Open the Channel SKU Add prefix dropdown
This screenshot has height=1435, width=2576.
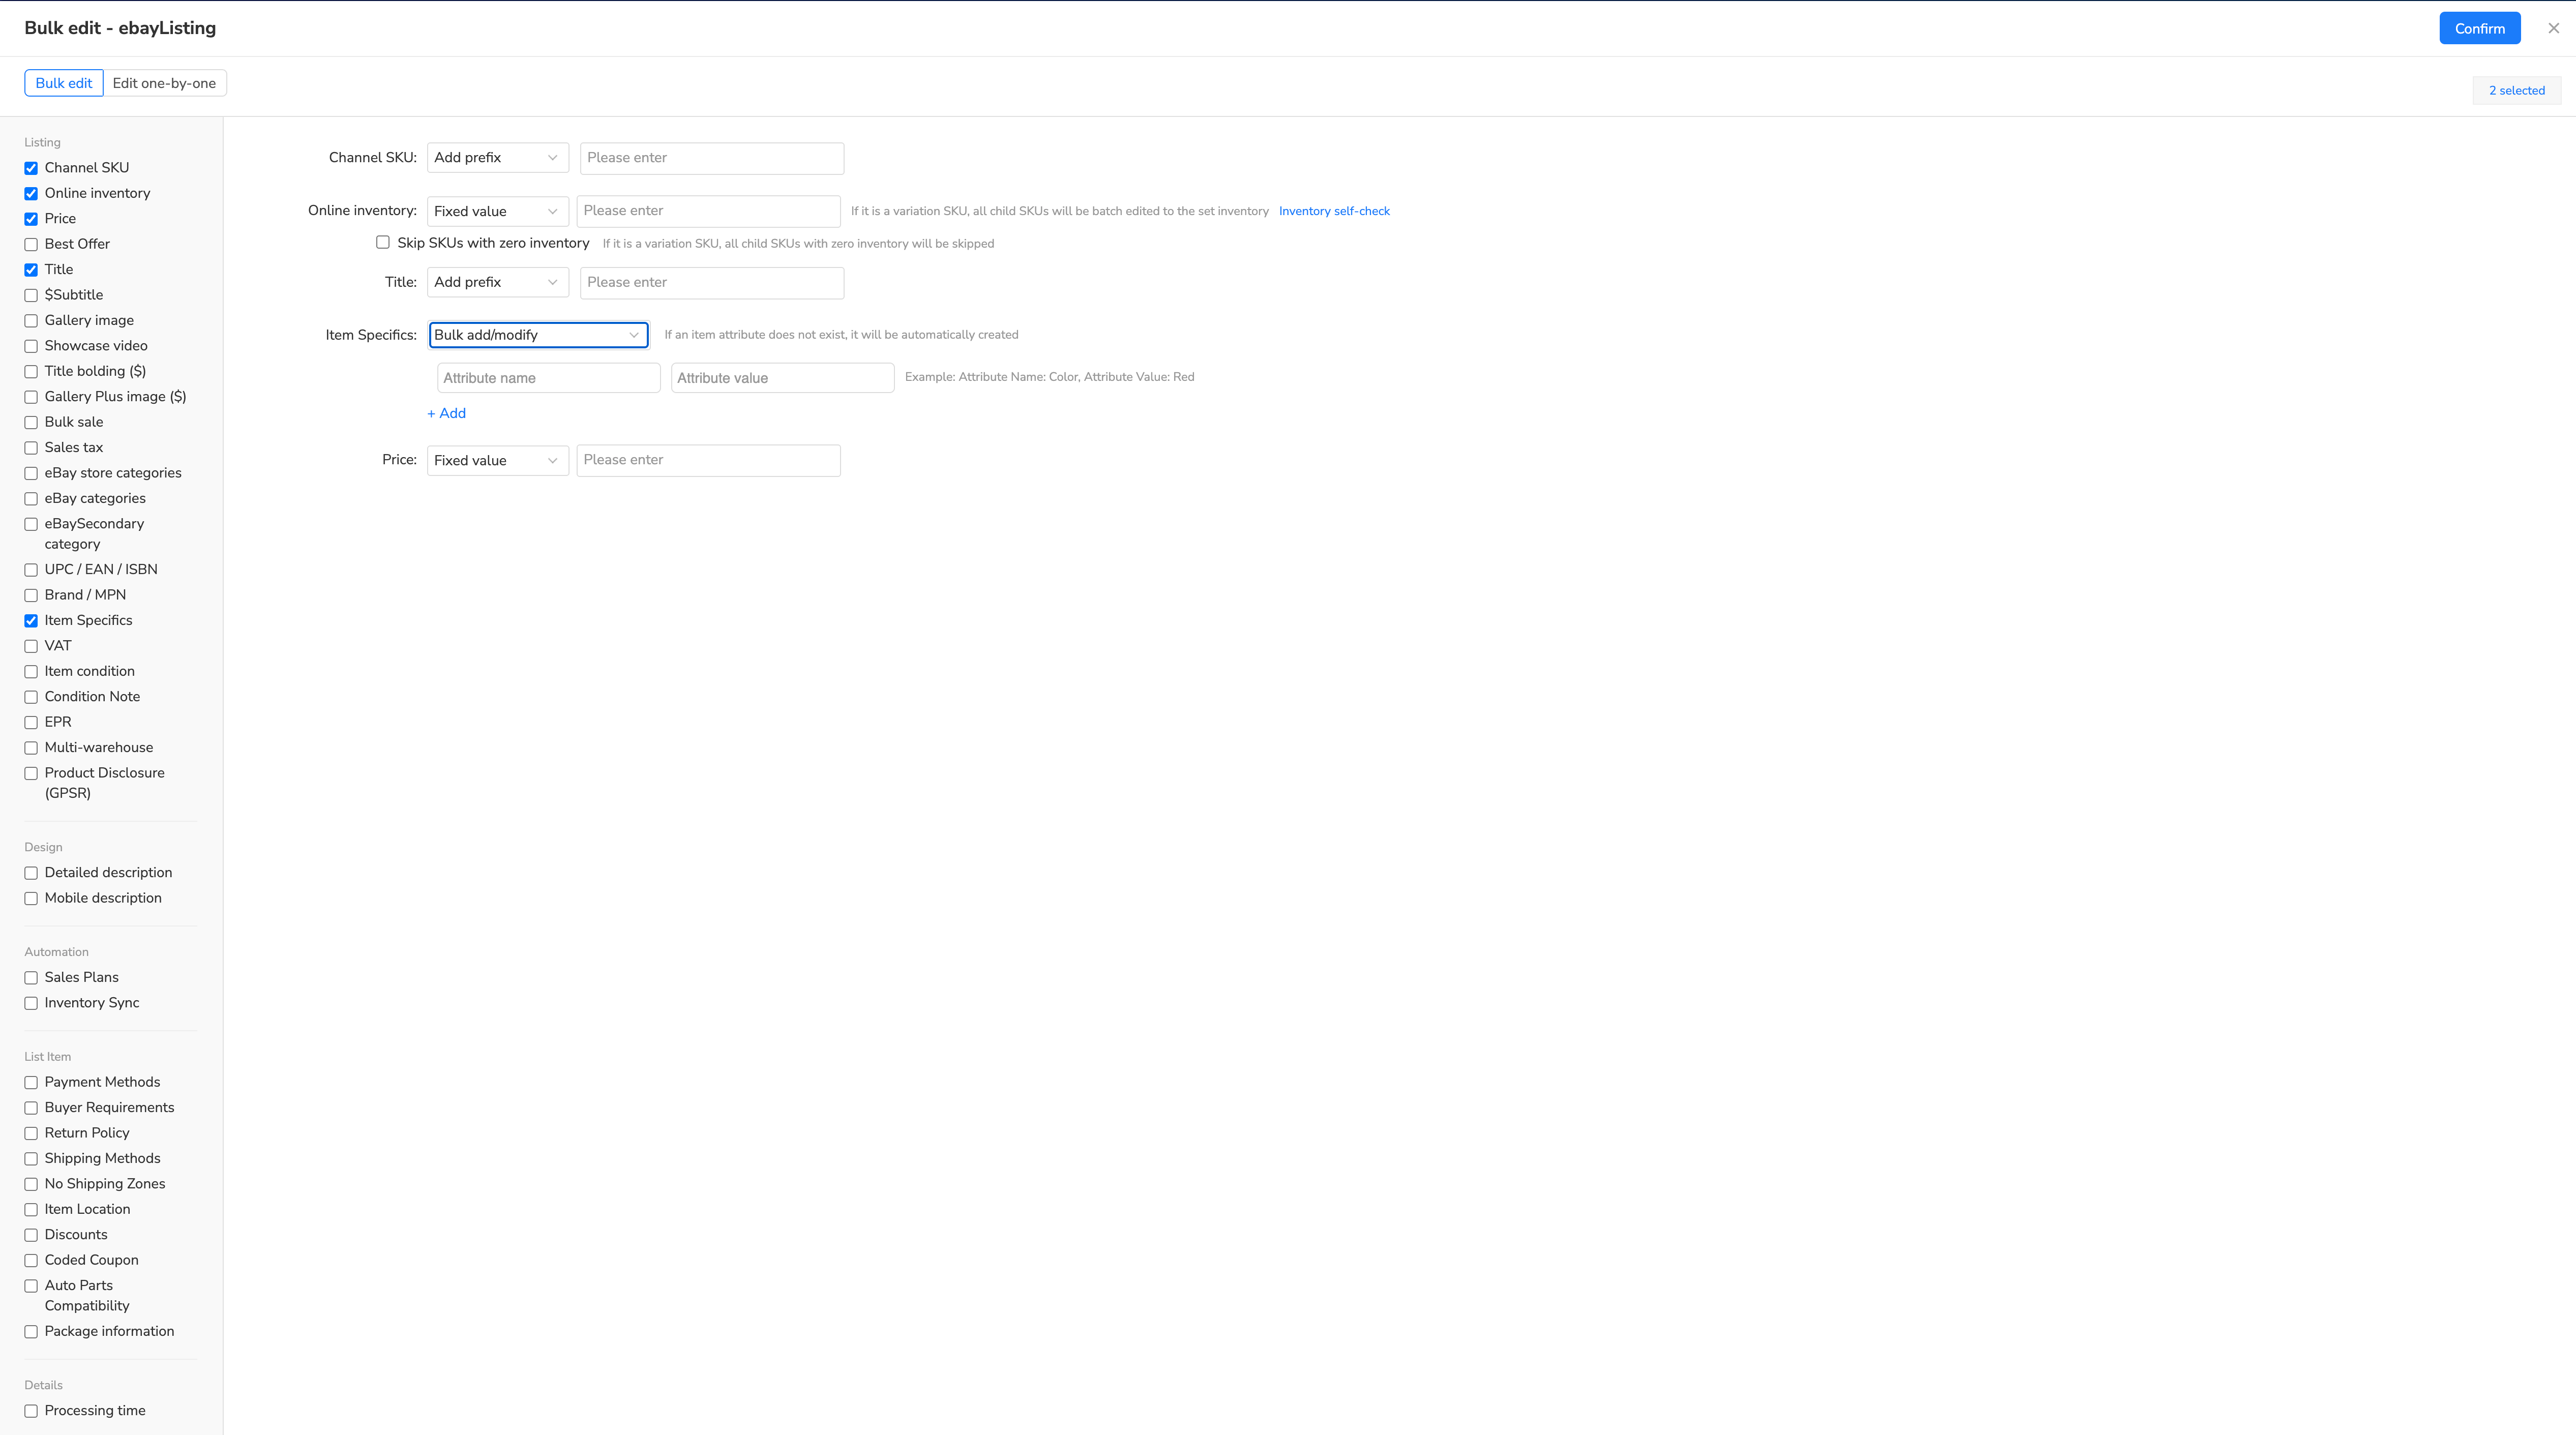point(497,158)
